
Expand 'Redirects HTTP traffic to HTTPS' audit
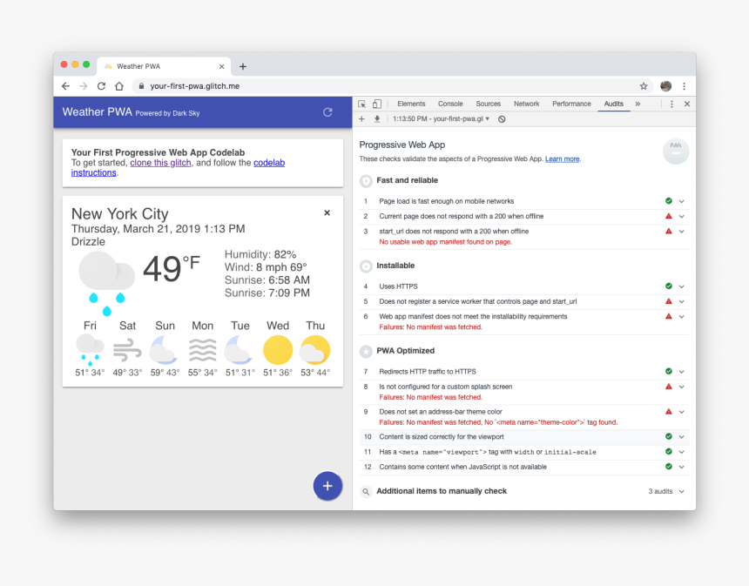(682, 372)
